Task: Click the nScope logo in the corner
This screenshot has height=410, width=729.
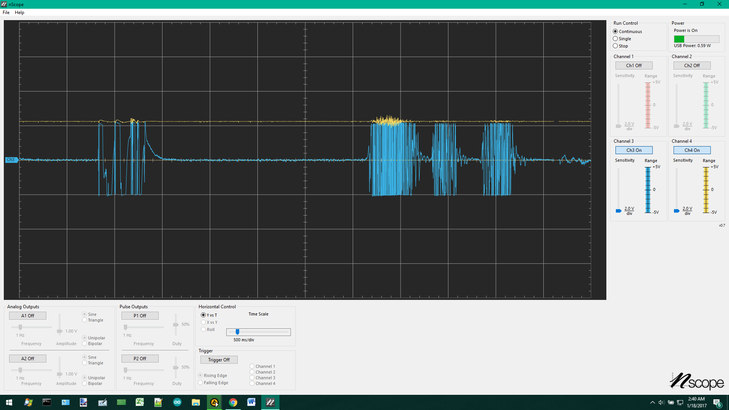Action: (x=697, y=382)
